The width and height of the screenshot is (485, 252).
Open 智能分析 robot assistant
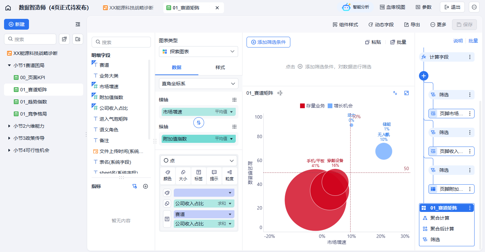click(356, 7)
